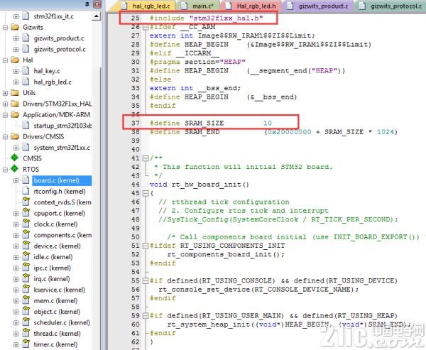This screenshot has height=350, width=426.
Task: Click the #define SRAM_SIZE line
Action: (x=211, y=123)
